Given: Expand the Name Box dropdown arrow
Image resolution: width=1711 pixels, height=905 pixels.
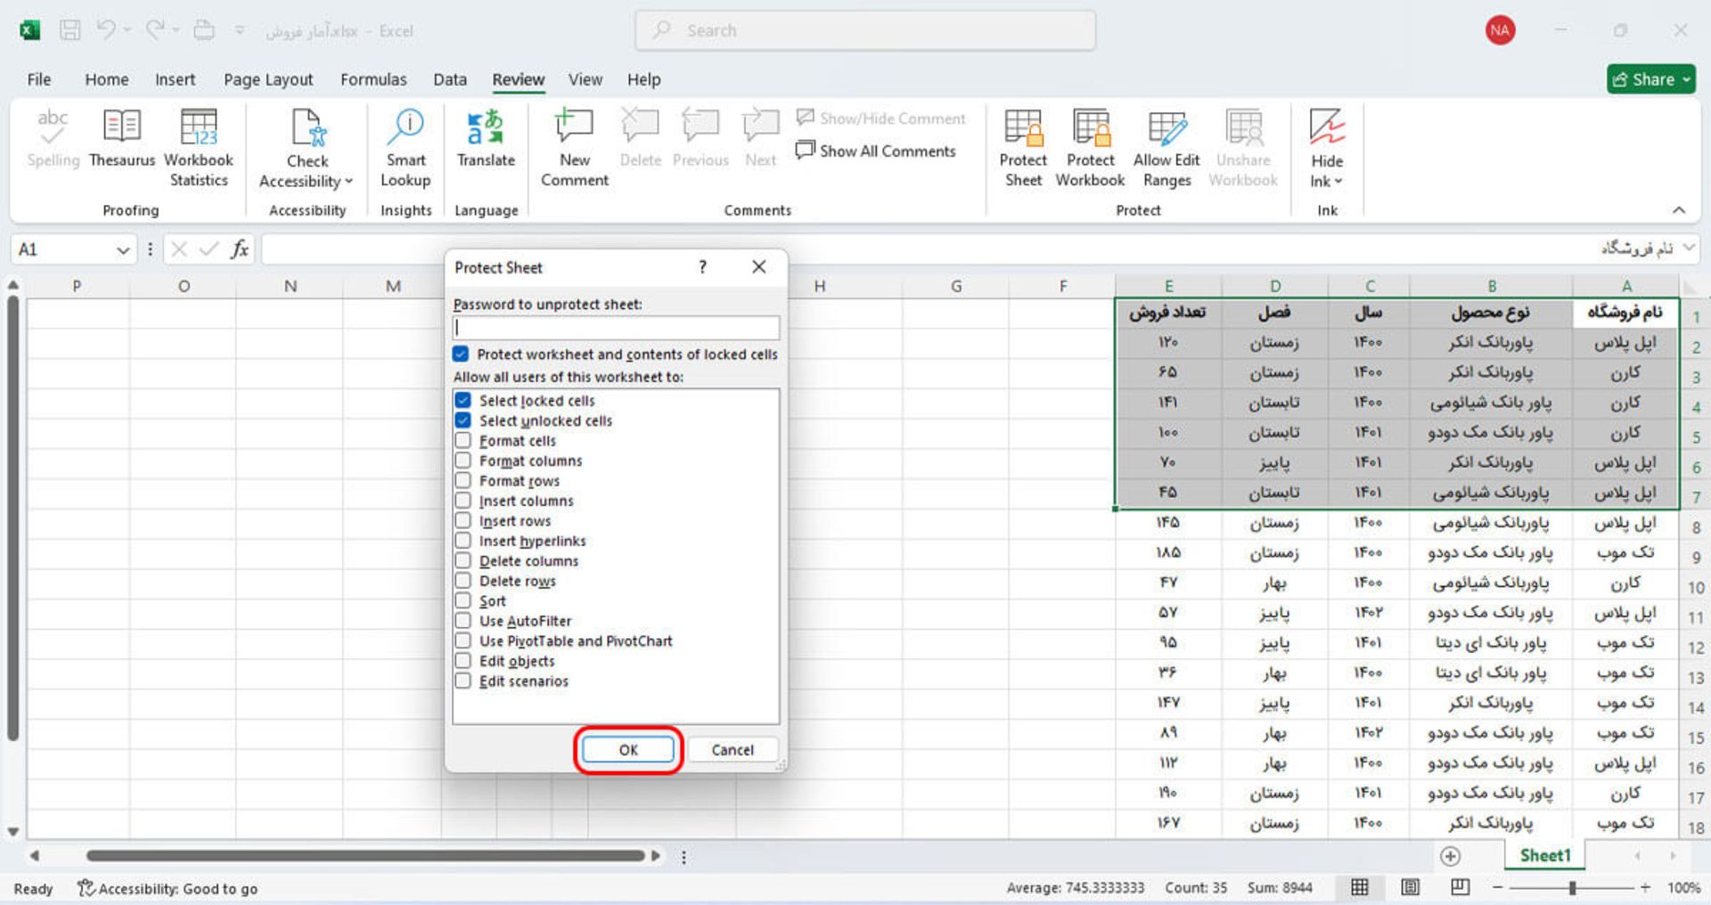Looking at the screenshot, I should tap(123, 250).
